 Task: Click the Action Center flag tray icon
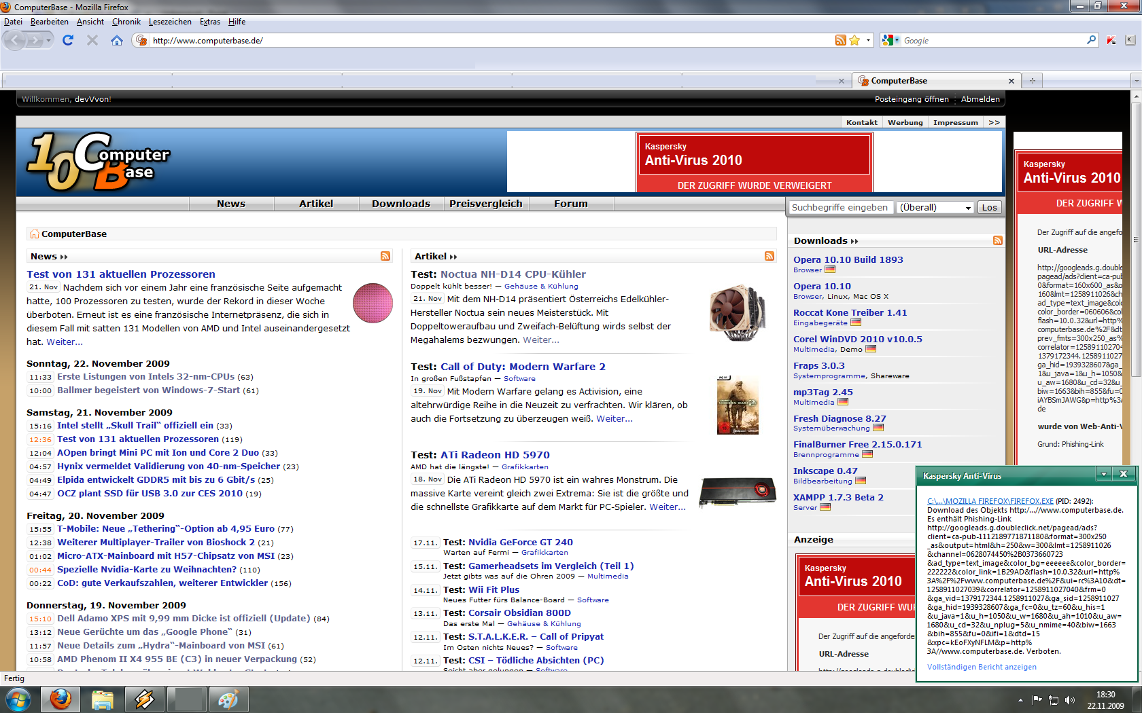(1037, 699)
